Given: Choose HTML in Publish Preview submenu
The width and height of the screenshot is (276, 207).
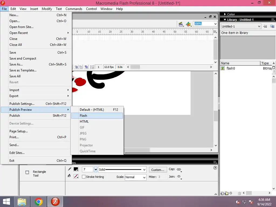Looking at the screenshot, I should point(97,122).
